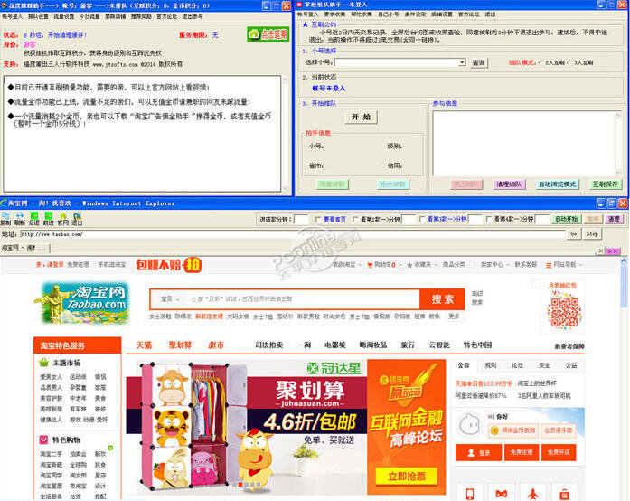
Task: Expand 更多 hot search keywords
Action: coord(454,317)
